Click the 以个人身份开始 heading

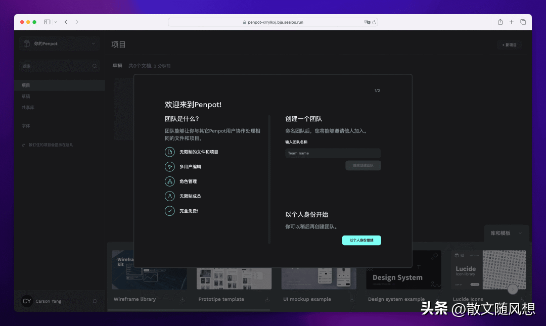click(307, 214)
